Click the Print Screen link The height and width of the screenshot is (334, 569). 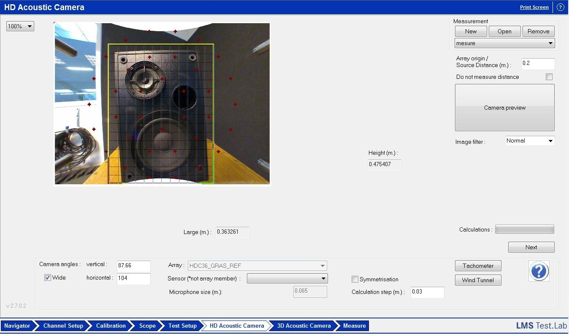point(534,7)
